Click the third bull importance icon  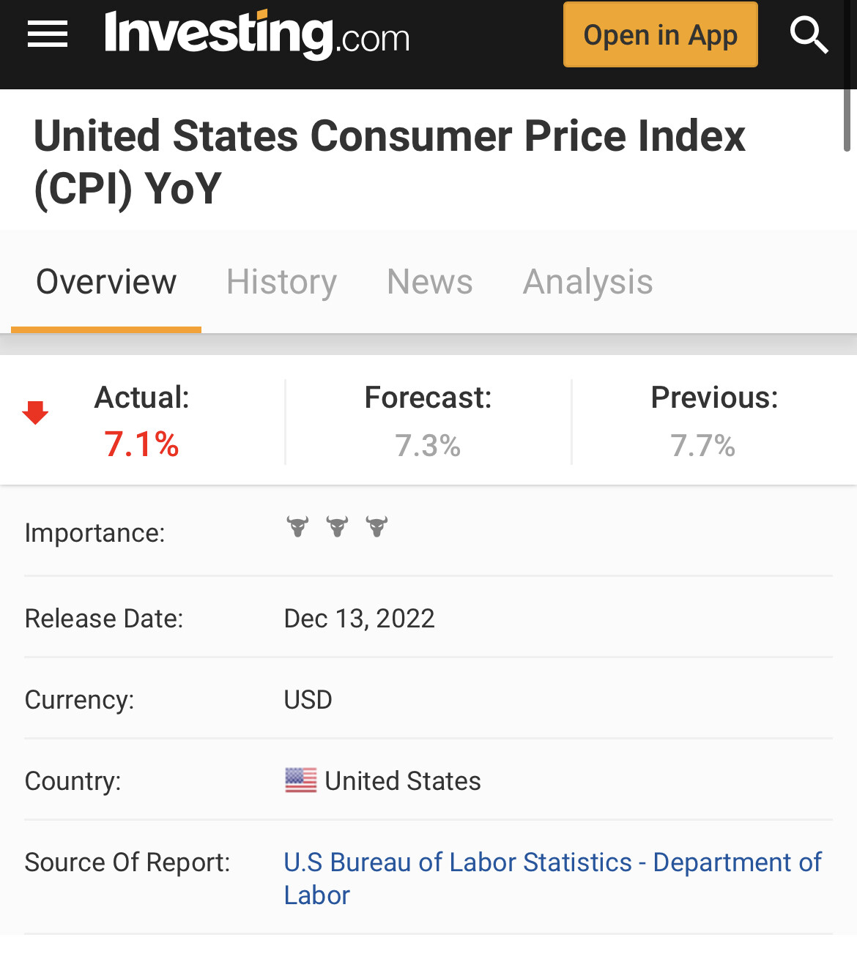376,526
